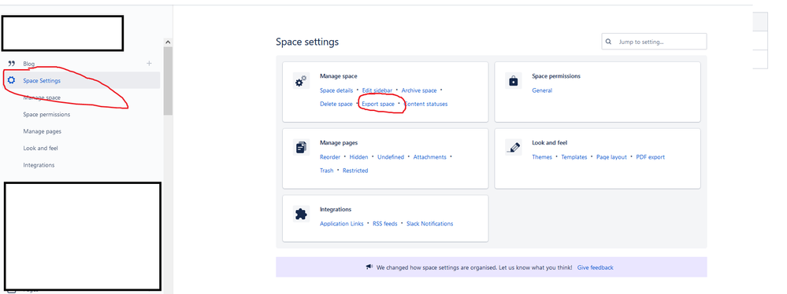787x294 pixels.
Task: Open Integrations in the sidebar
Action: click(39, 165)
